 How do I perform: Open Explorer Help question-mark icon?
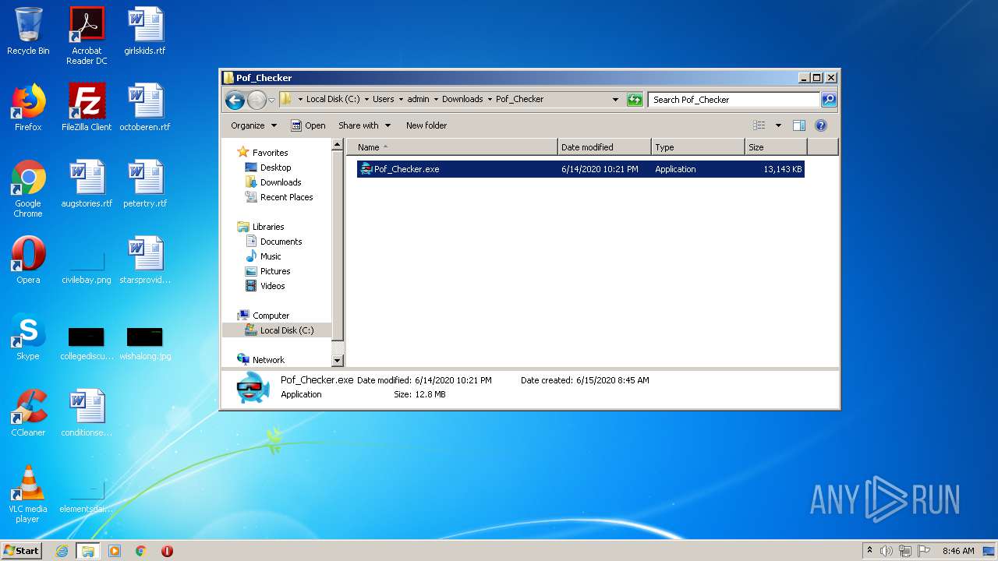coord(820,125)
